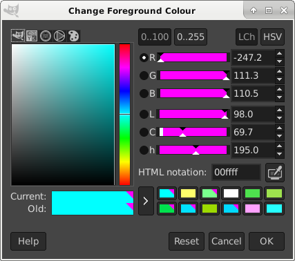Select the h channel radio button
Image resolution: width=295 pixels, height=261 pixels.
(144, 150)
